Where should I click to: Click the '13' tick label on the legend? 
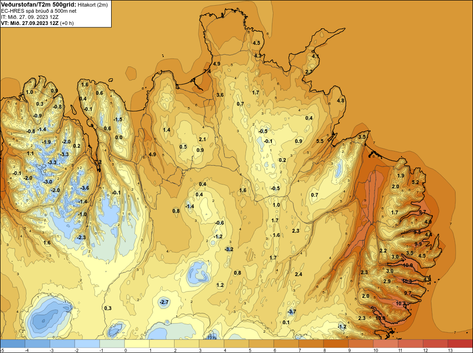450,350
